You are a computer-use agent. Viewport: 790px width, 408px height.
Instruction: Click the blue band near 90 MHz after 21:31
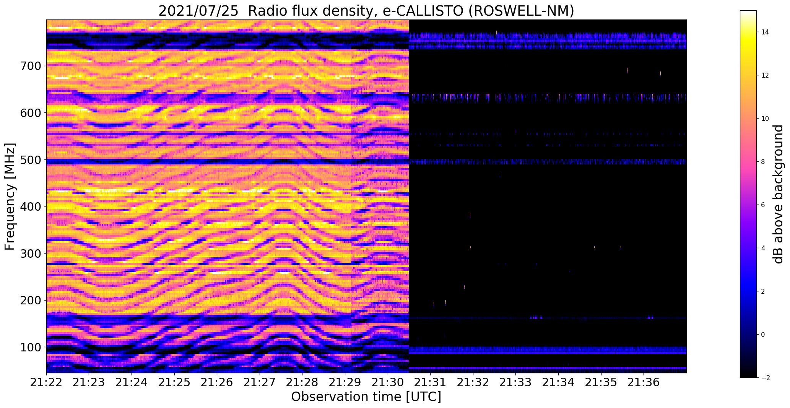click(548, 350)
